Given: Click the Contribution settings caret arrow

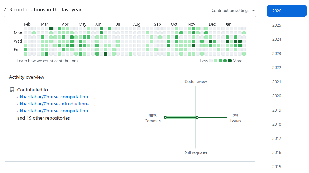Looking at the screenshot, I should [253, 11].
